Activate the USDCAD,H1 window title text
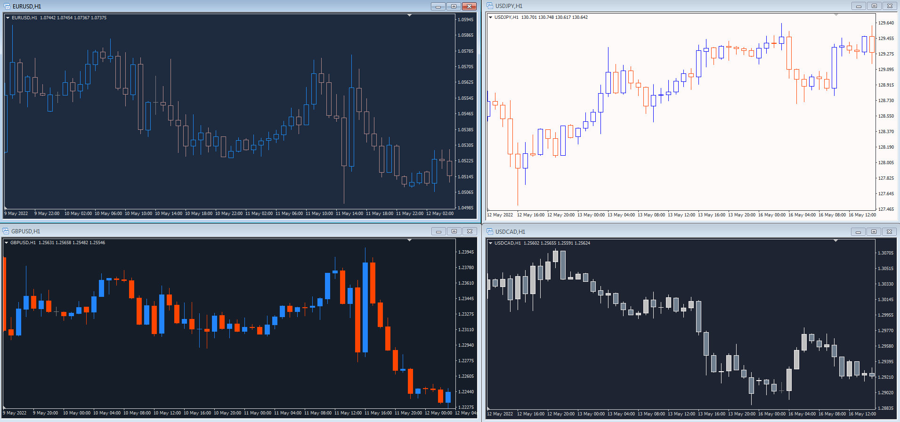This screenshot has height=422, width=900. (x=510, y=232)
